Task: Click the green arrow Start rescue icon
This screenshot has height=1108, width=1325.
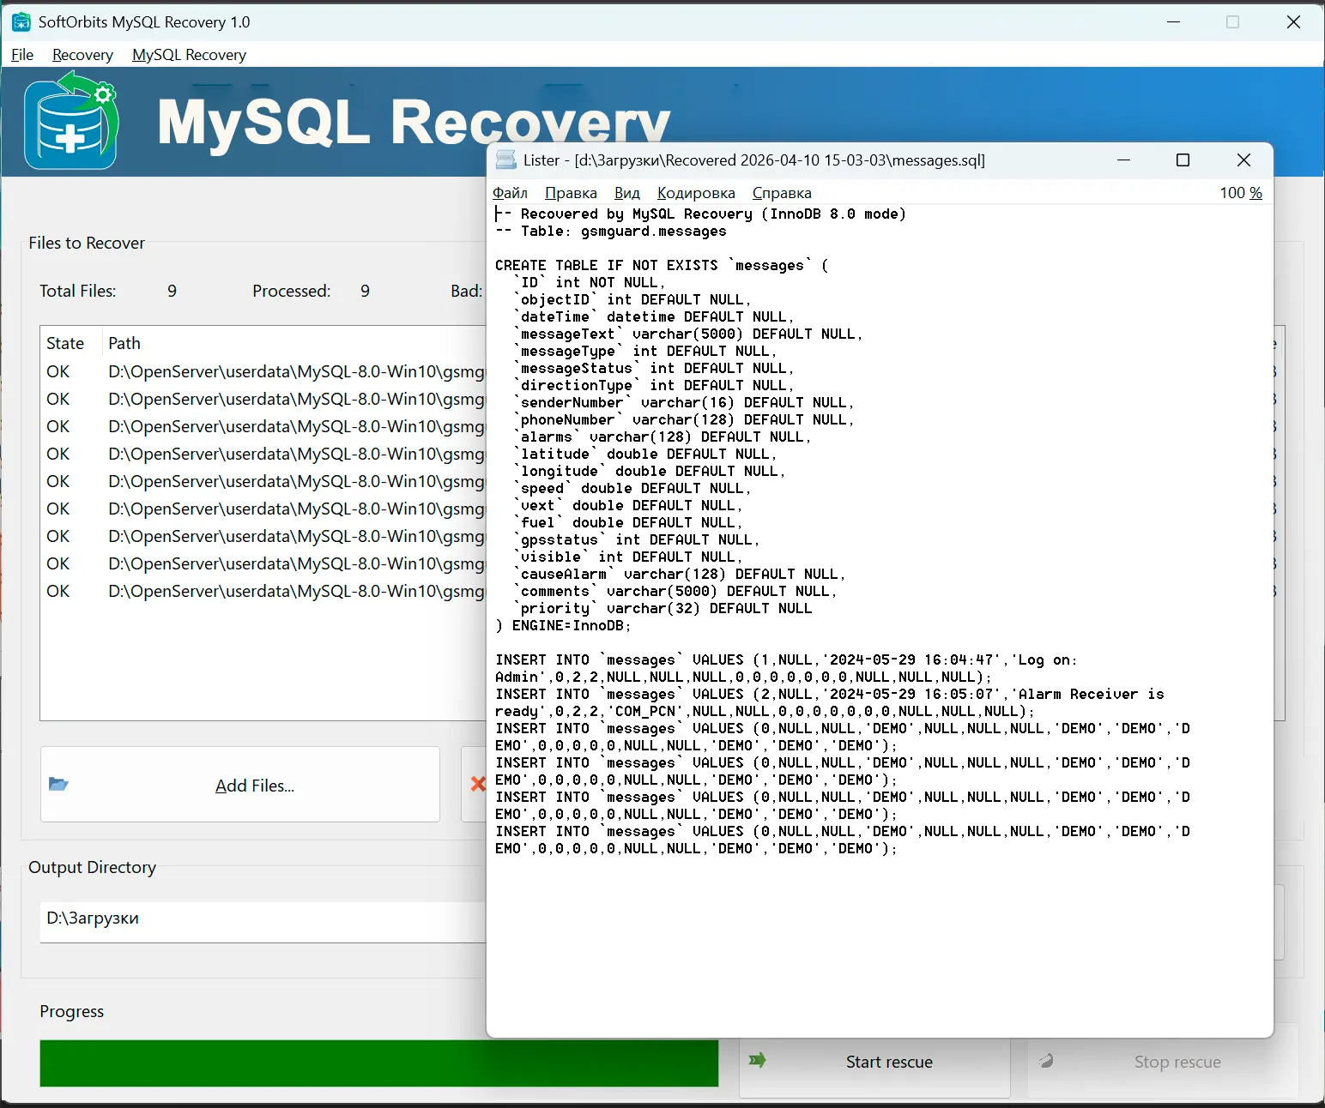Action: [757, 1061]
